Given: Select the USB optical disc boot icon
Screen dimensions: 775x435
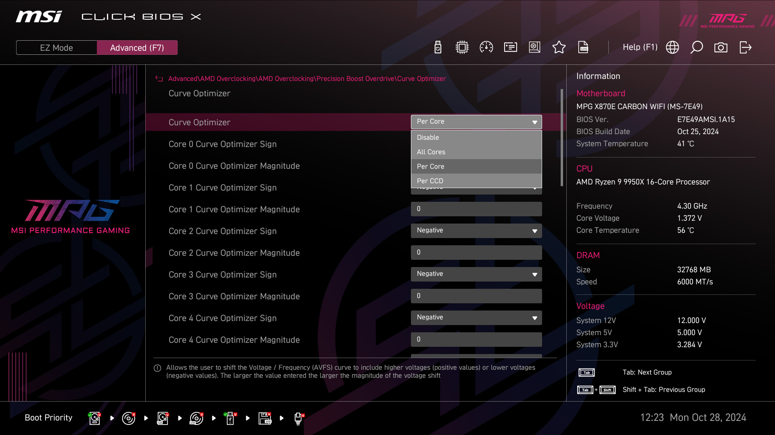Looking at the screenshot, I should click(x=197, y=418).
